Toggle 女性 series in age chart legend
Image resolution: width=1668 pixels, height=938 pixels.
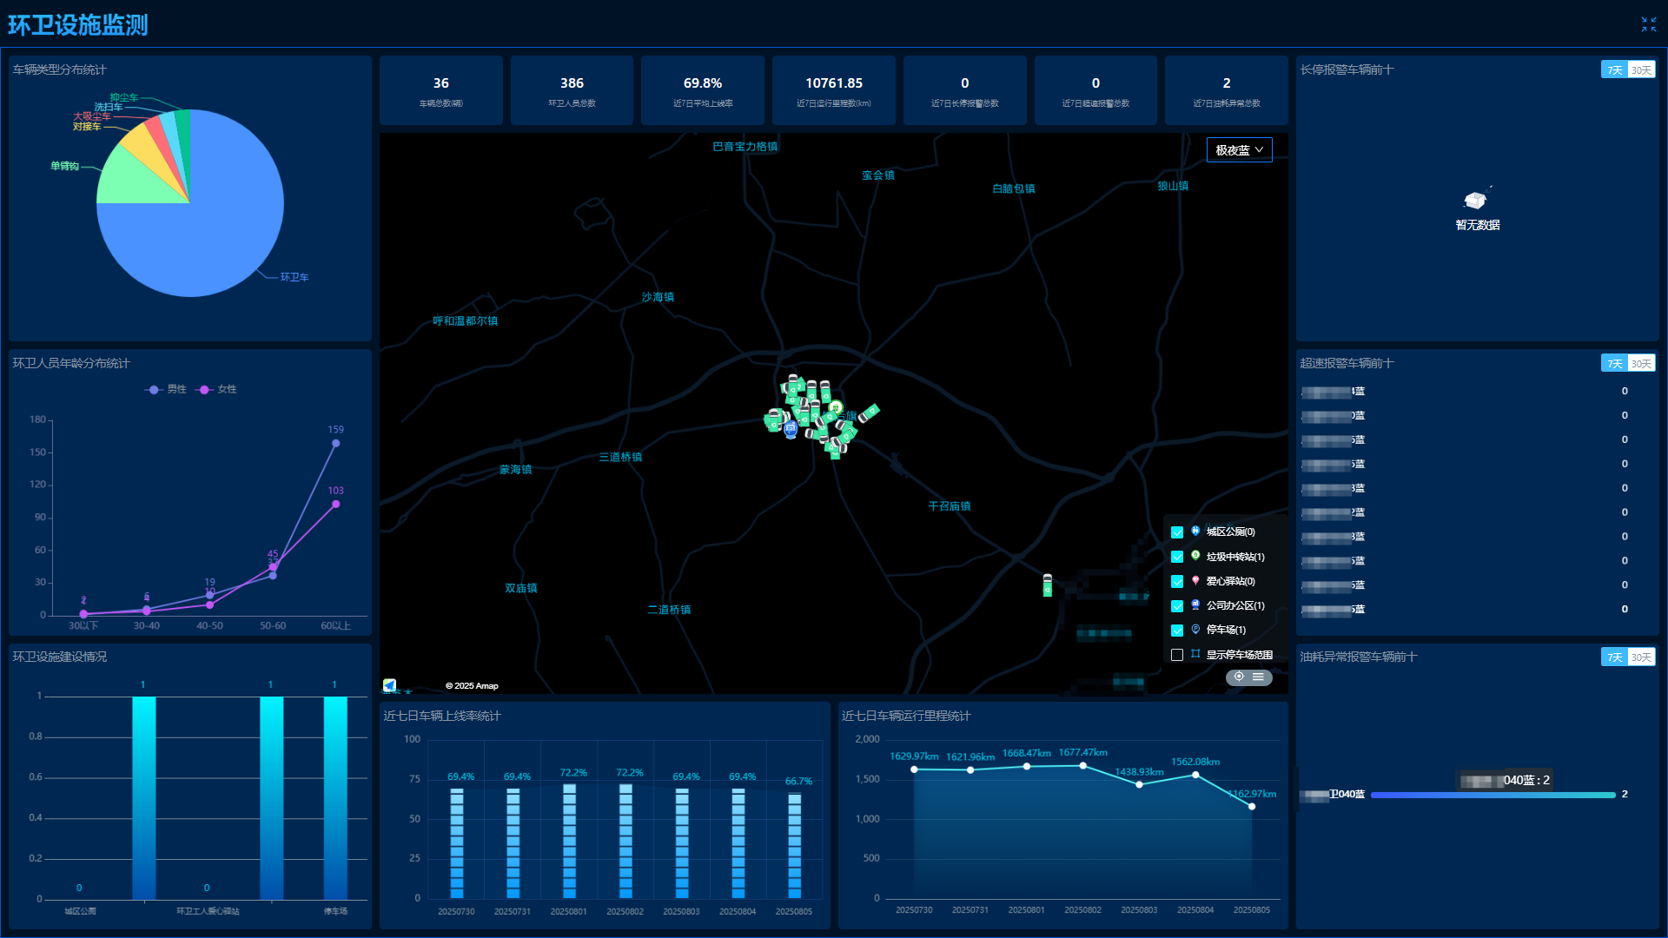tap(216, 389)
